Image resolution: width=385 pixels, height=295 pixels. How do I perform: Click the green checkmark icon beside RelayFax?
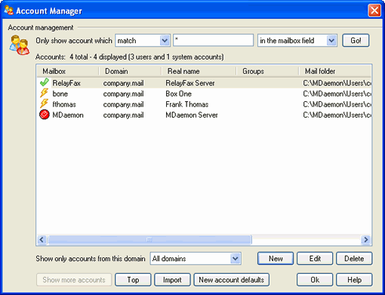[x=45, y=83]
